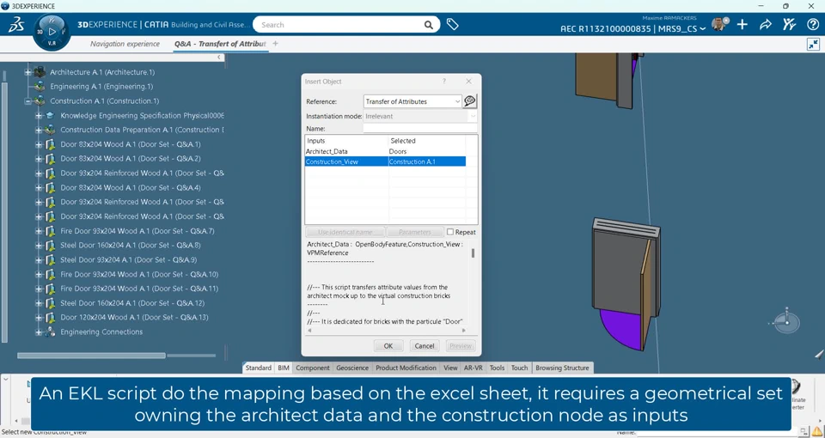This screenshot has height=438, width=825.
Task: Open the 3D compass play button
Action: click(x=52, y=32)
